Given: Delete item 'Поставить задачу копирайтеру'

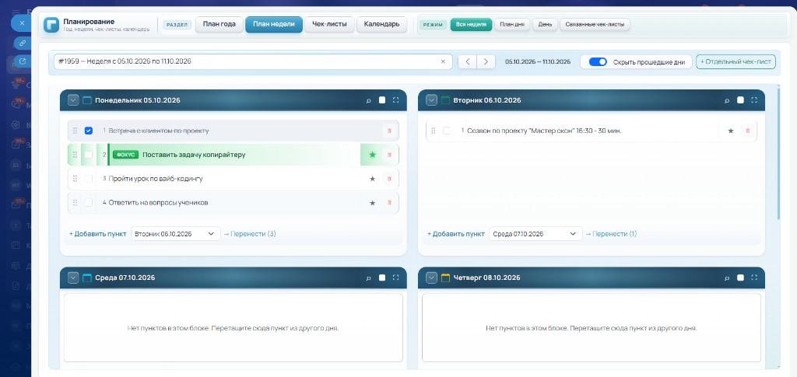Looking at the screenshot, I should tap(389, 155).
